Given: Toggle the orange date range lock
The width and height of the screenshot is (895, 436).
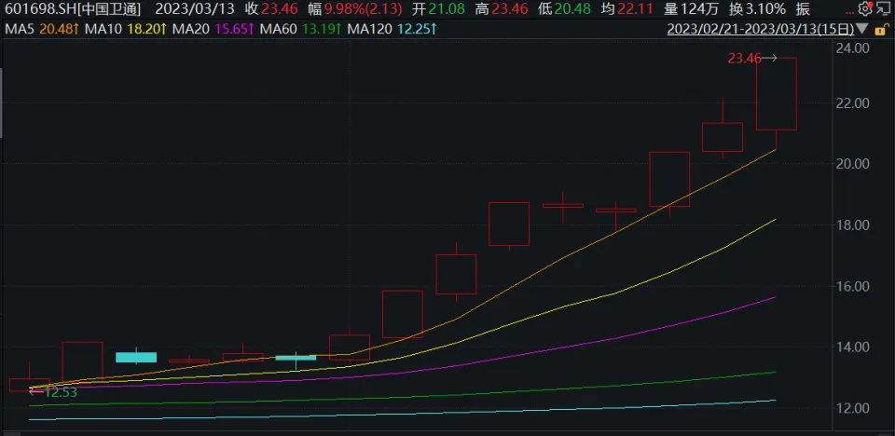Looking at the screenshot, I should (882, 29).
